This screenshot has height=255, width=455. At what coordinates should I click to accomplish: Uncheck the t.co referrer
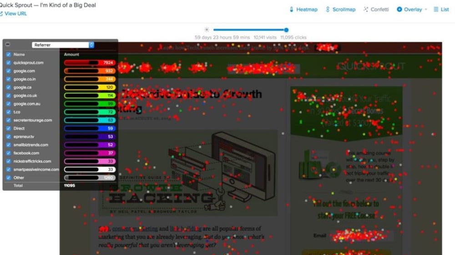click(x=8, y=112)
